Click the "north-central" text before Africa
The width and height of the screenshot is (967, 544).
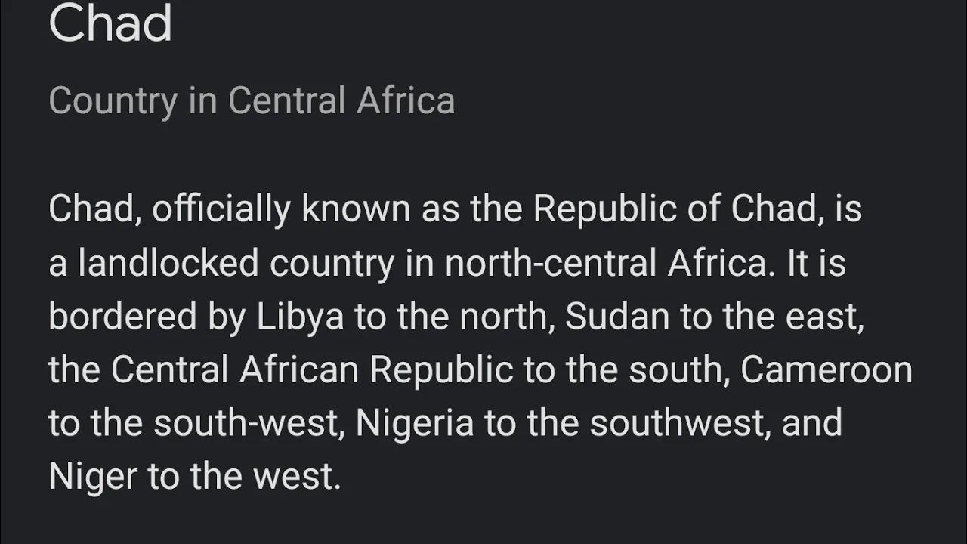coord(551,263)
